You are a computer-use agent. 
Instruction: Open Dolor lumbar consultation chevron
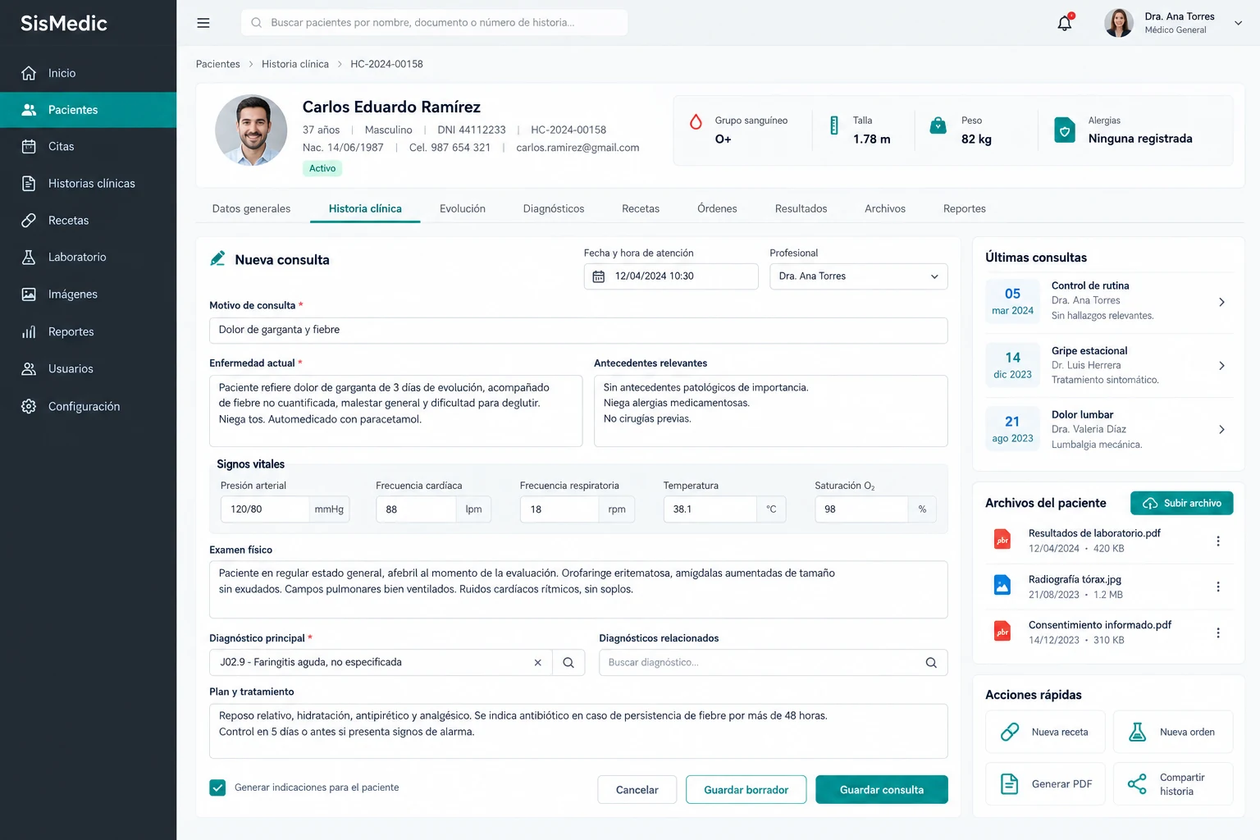click(x=1221, y=430)
